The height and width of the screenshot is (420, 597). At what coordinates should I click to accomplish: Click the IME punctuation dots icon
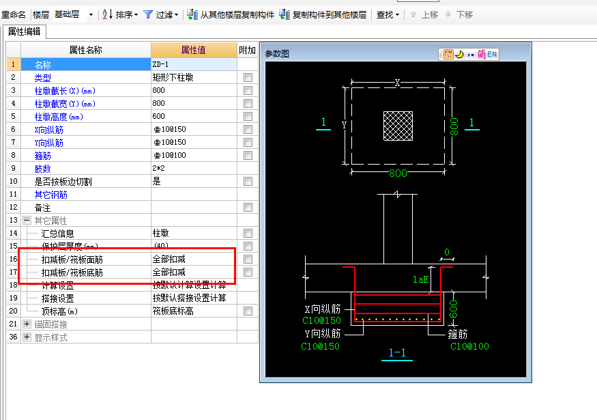coord(471,55)
